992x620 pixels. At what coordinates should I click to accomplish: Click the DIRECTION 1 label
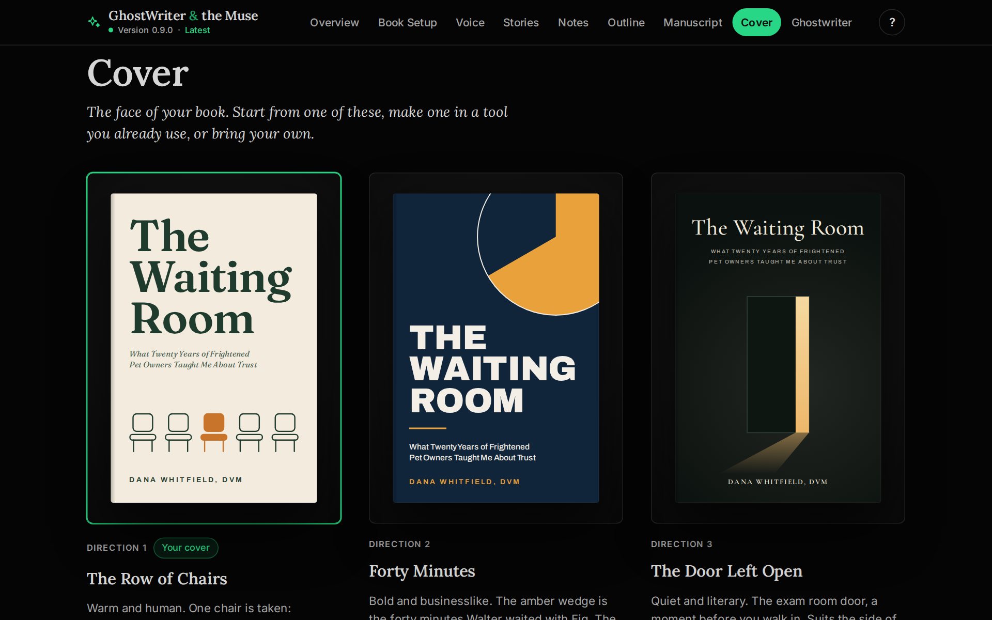(117, 548)
